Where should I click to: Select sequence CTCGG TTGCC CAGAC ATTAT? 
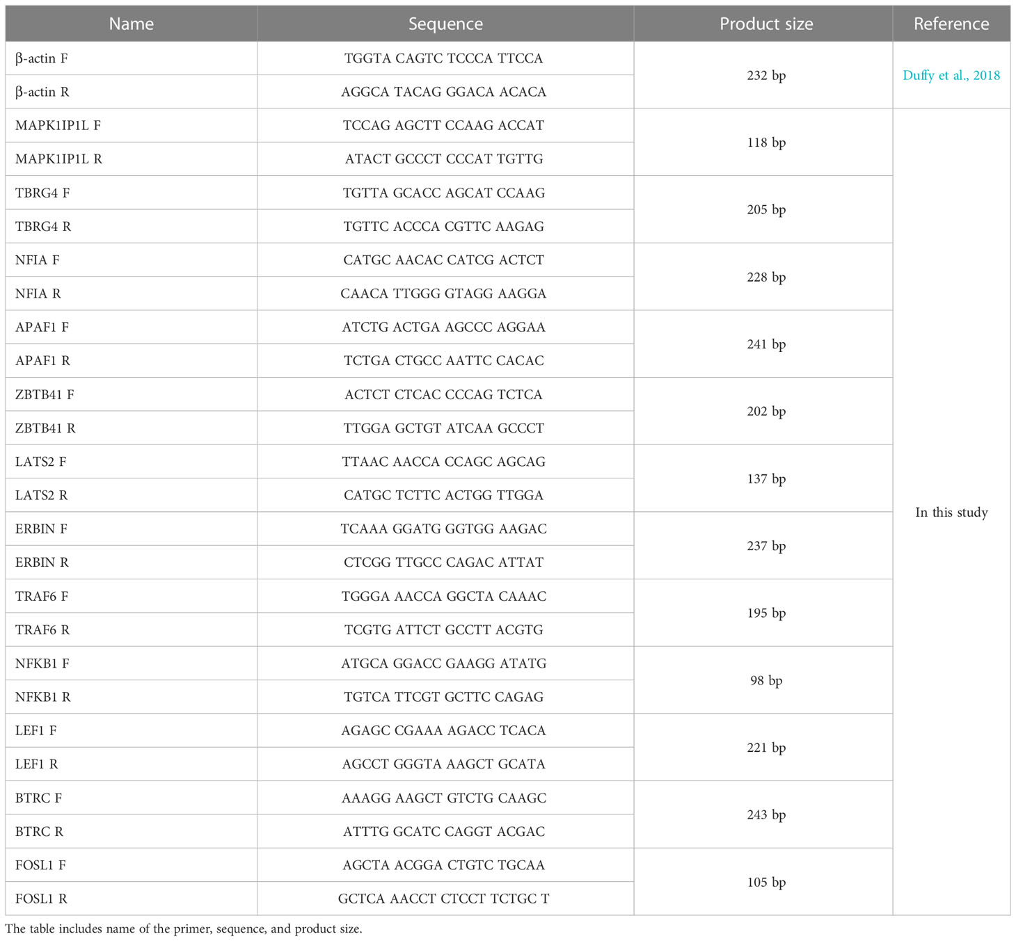point(444,562)
